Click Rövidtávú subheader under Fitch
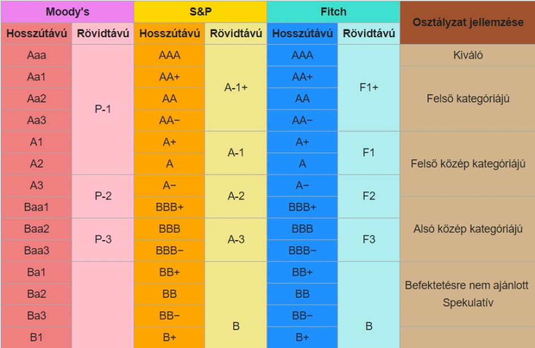This screenshot has height=348, width=535. pos(369,34)
